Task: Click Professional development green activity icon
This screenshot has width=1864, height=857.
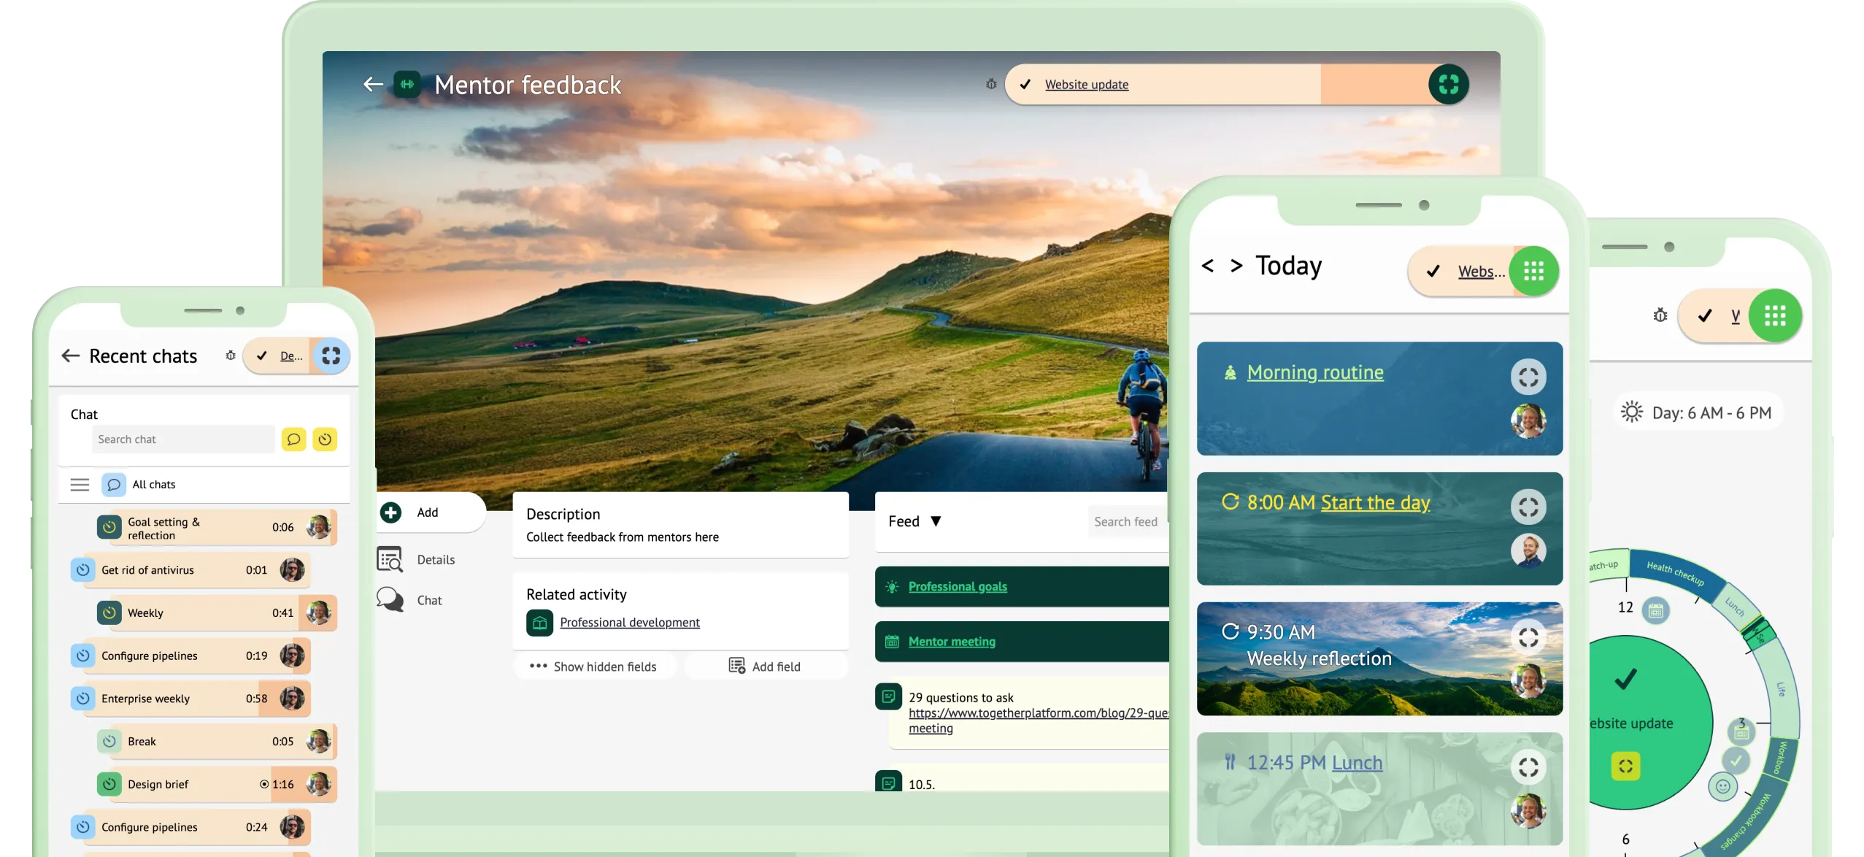Action: click(539, 623)
